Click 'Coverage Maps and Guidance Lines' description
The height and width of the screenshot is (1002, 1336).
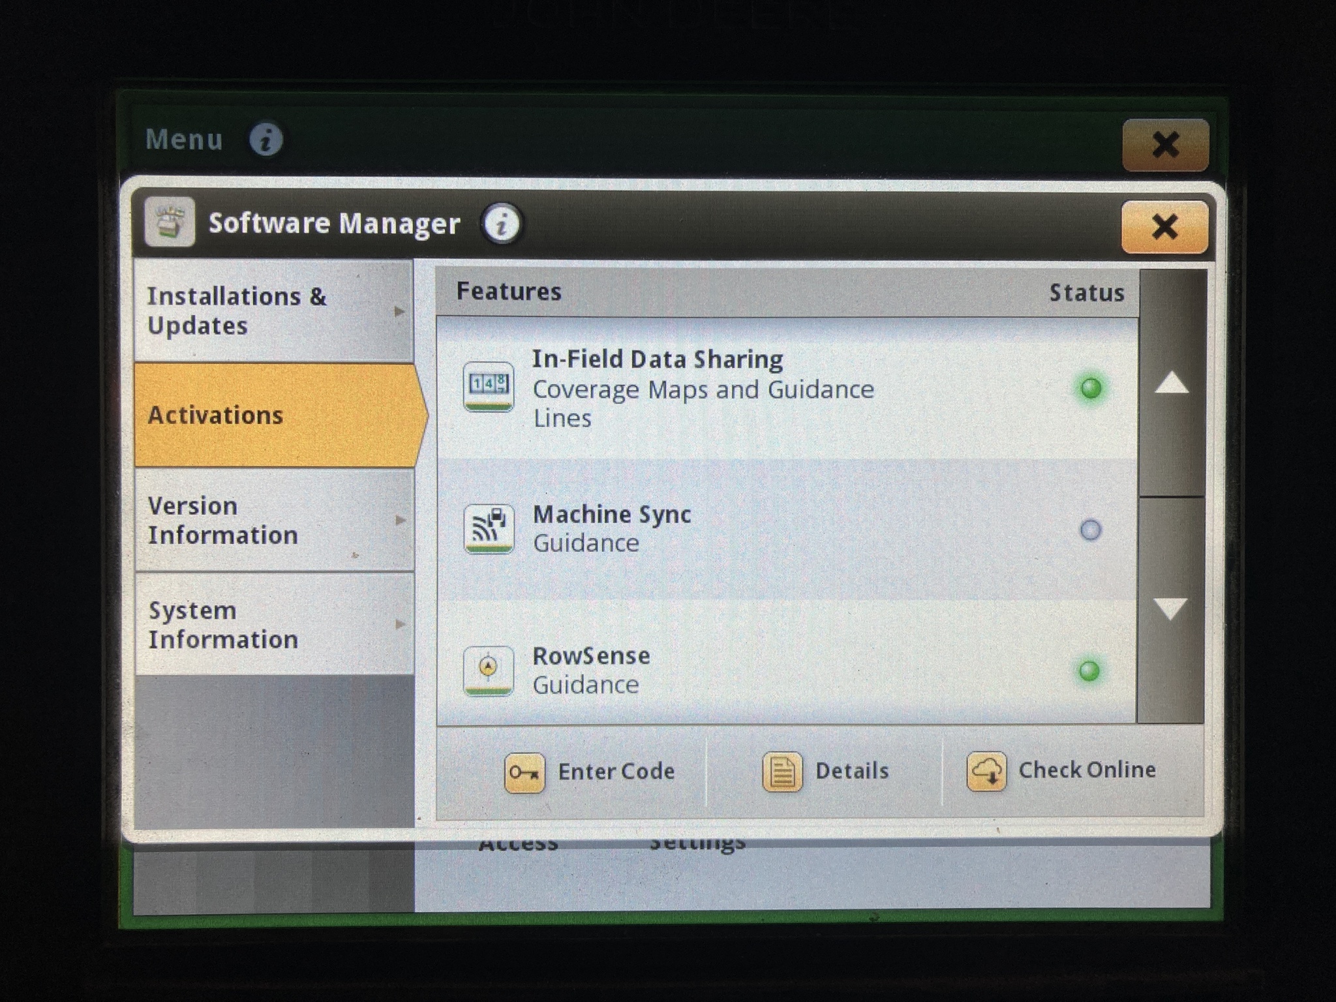(703, 404)
